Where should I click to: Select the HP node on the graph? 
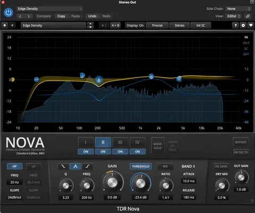coord(37,80)
